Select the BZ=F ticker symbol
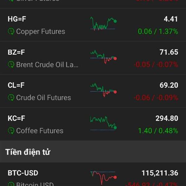This screenshot has height=186, width=186. (x=16, y=52)
